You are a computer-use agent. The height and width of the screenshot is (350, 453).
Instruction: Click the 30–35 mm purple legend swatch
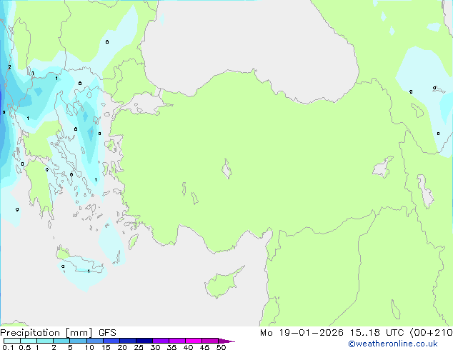click(x=161, y=341)
